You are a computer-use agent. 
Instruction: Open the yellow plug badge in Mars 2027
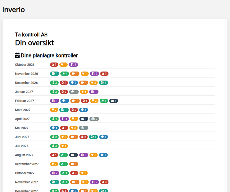54,110
